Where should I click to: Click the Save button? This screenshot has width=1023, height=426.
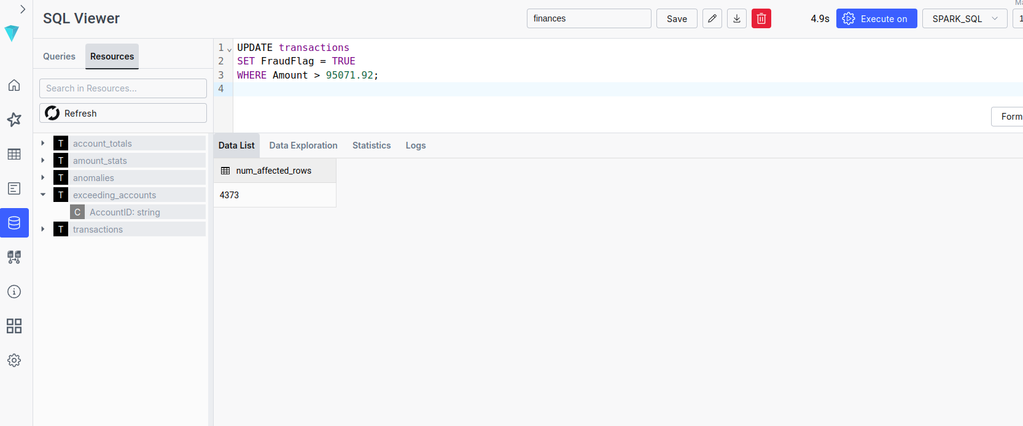[677, 18]
